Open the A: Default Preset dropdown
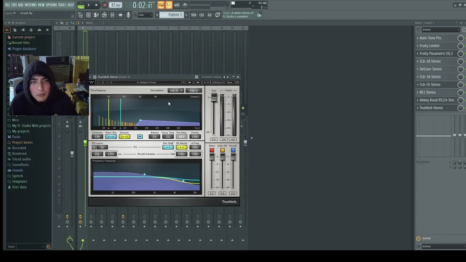 click(x=148, y=82)
